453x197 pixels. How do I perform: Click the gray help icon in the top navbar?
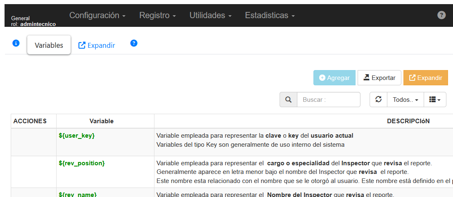441,15
